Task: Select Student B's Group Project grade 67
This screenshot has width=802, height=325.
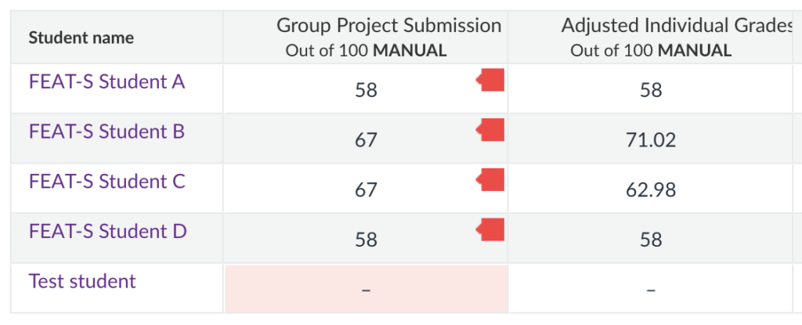Action: click(x=366, y=140)
